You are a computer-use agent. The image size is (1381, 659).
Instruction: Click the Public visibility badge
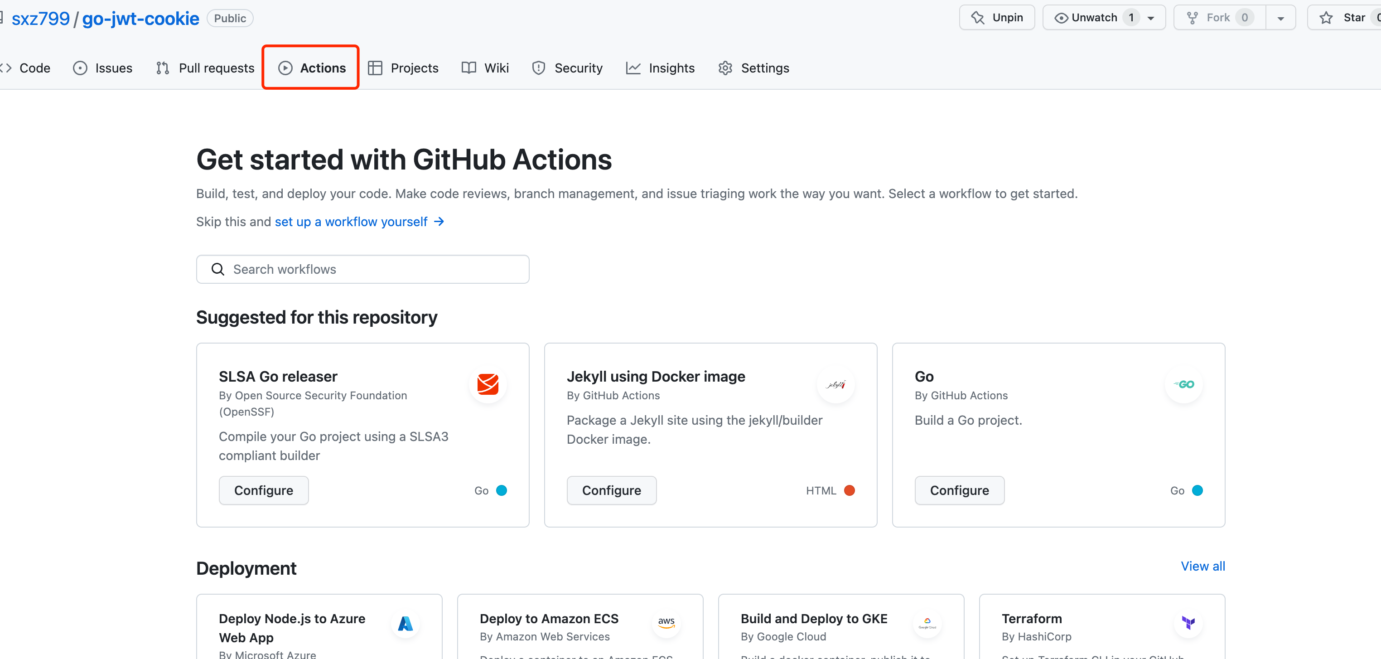point(230,18)
